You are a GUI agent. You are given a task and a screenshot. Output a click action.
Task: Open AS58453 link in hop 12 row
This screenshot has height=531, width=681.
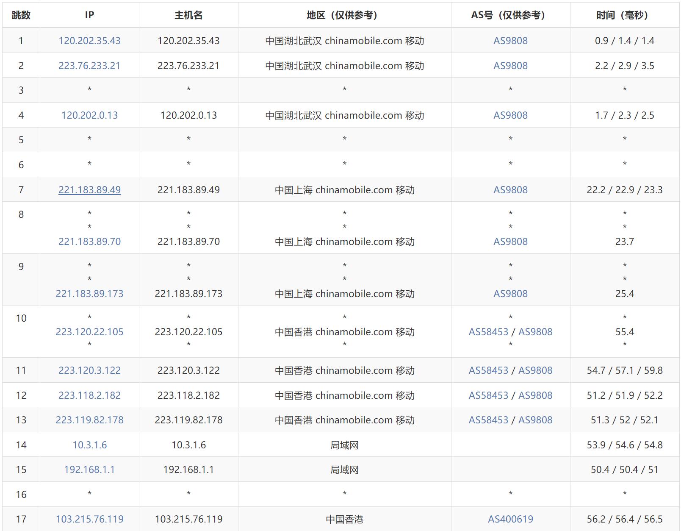point(488,395)
